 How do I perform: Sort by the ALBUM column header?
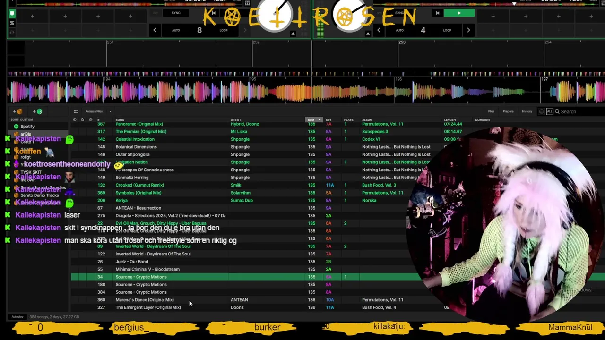(367, 120)
